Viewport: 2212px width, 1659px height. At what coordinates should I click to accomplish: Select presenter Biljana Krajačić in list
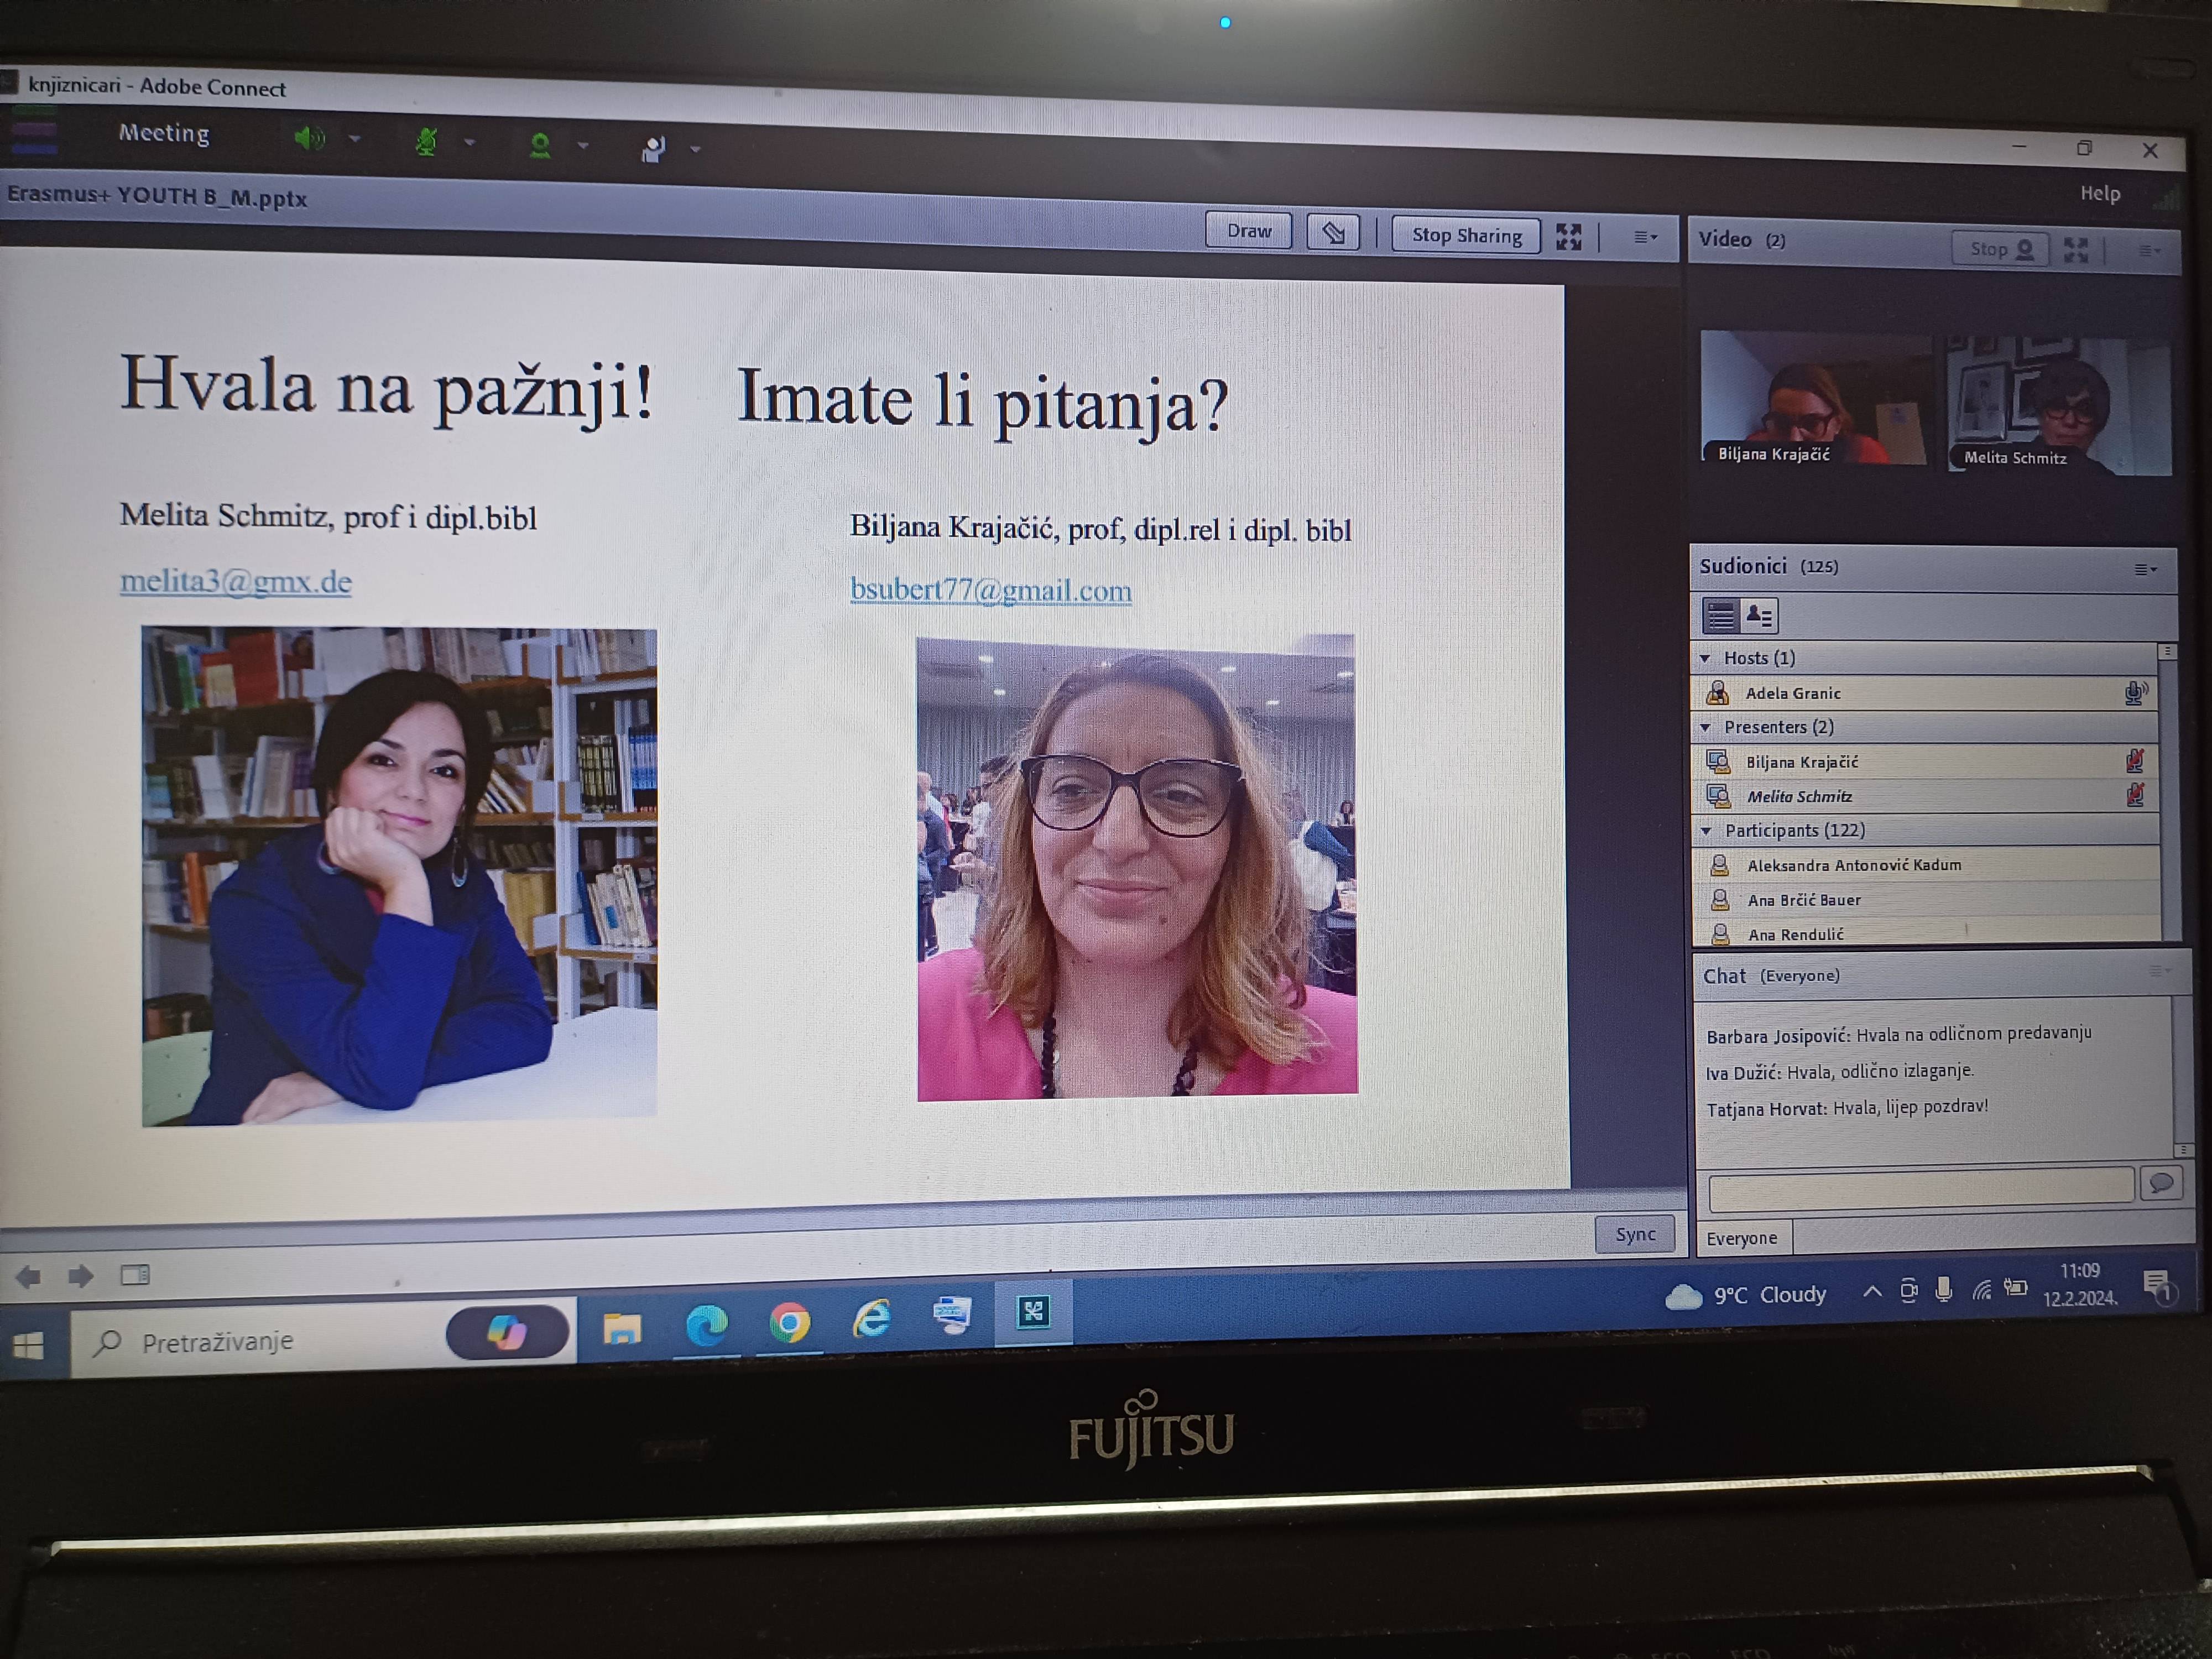(1924, 762)
